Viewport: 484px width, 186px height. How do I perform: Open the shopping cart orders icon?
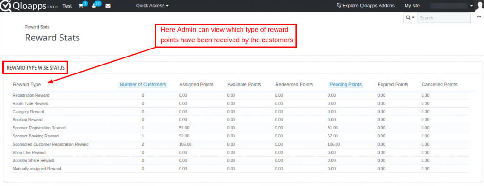81,6
